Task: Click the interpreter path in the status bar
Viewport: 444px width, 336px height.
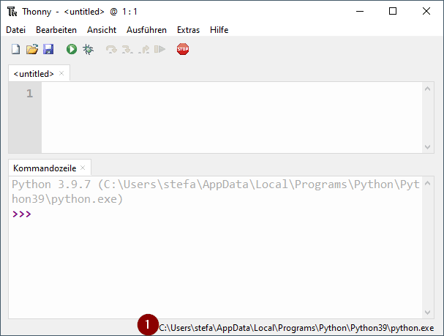Action: point(296,327)
